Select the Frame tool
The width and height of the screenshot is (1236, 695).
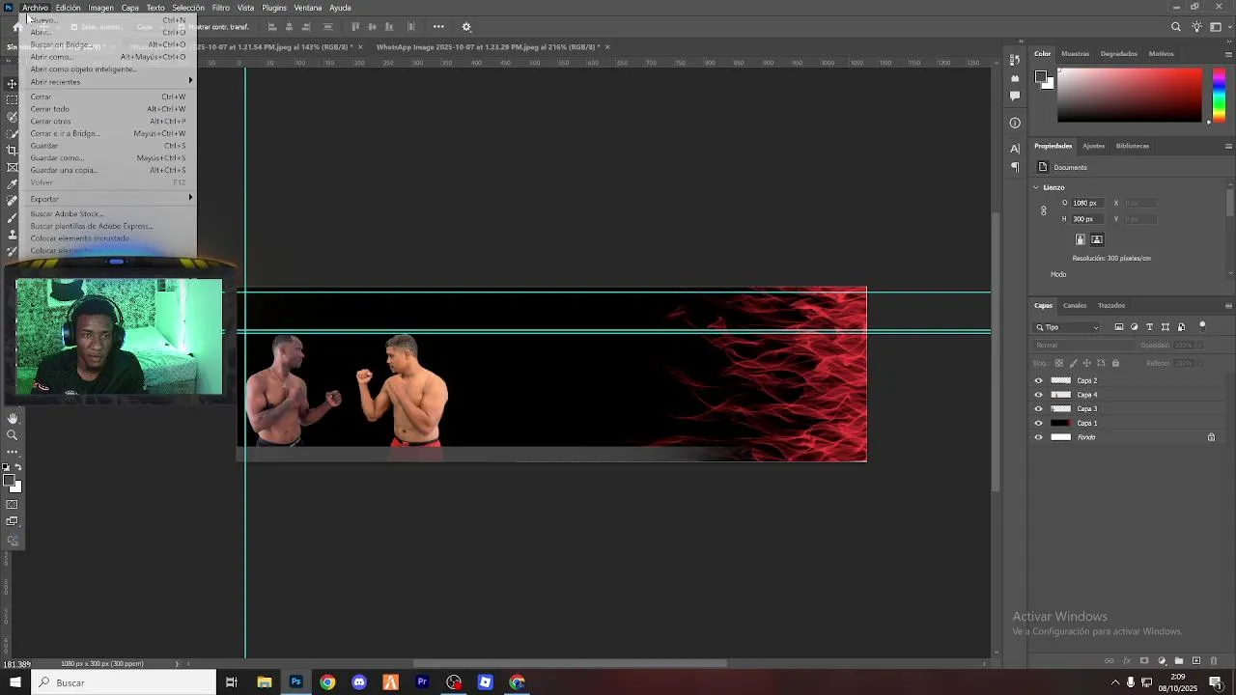(13, 167)
